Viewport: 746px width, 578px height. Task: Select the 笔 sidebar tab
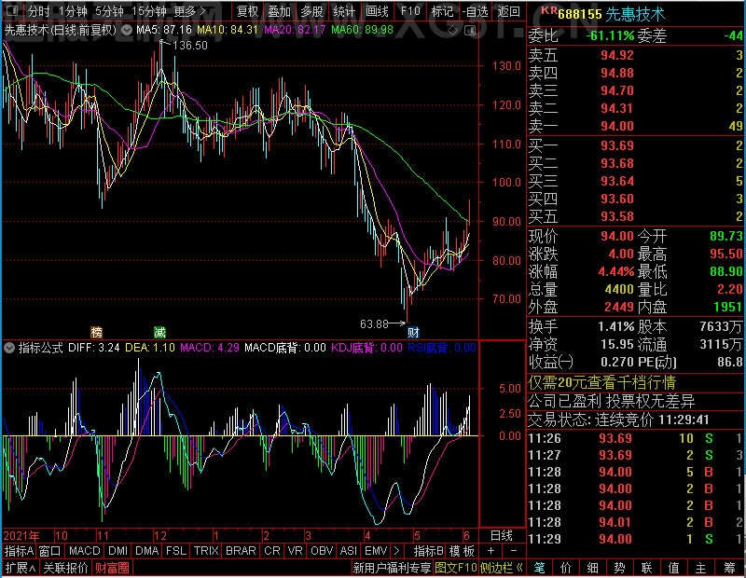(x=539, y=568)
